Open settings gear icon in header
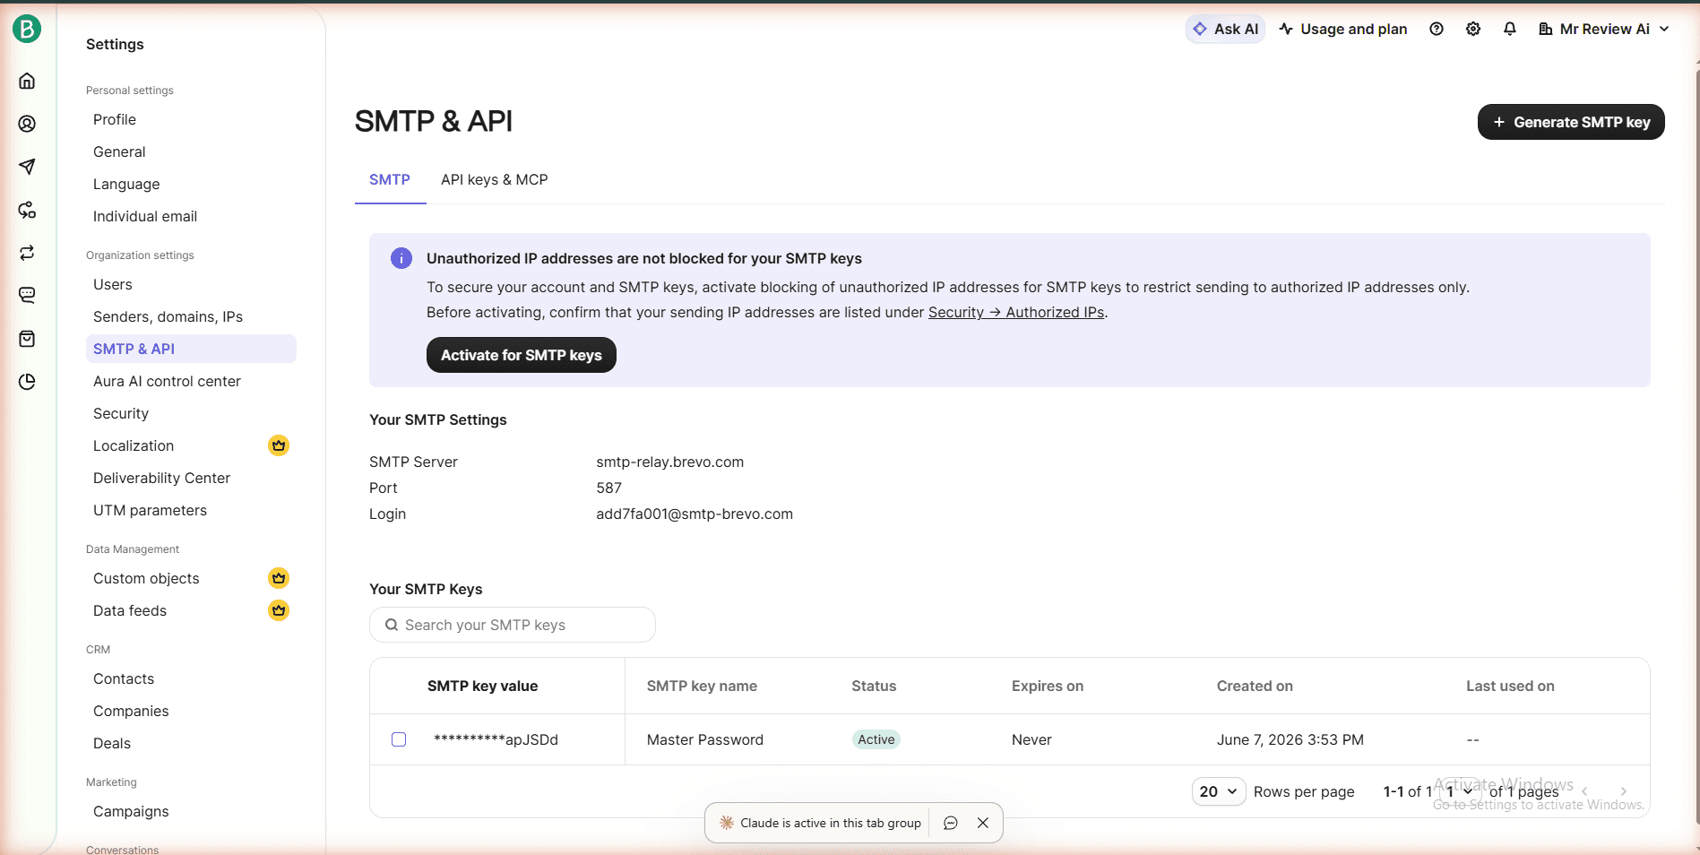 click(1473, 29)
